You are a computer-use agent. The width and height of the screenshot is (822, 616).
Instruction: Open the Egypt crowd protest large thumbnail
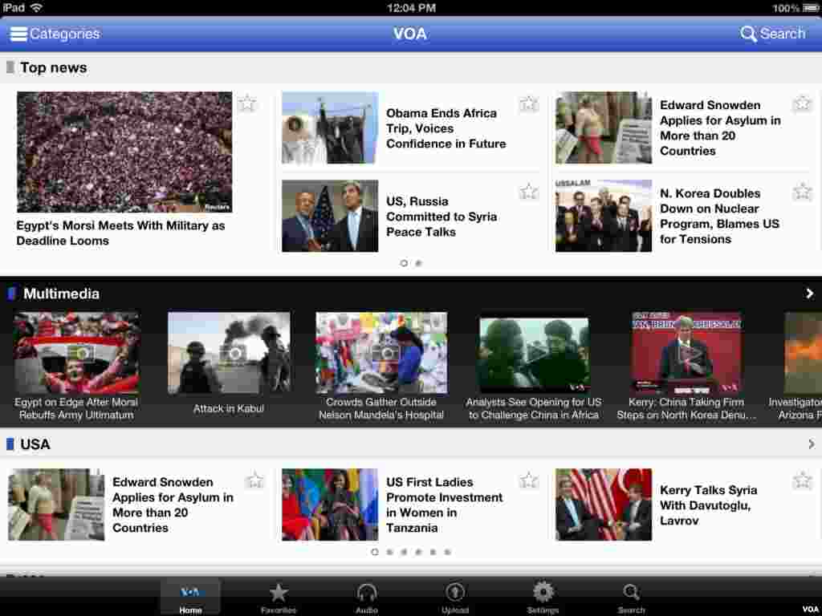coord(124,152)
